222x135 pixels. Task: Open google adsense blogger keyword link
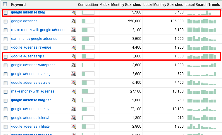[31, 100]
